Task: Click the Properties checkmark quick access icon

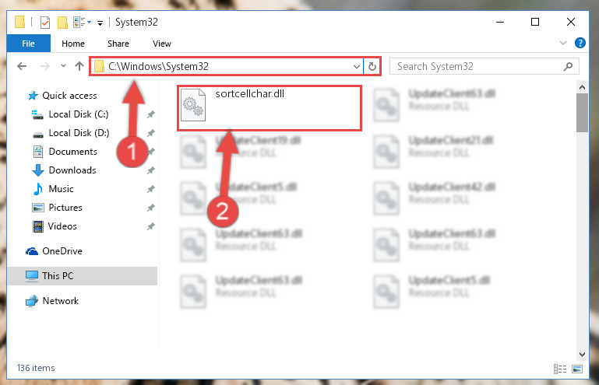Action: tap(45, 23)
